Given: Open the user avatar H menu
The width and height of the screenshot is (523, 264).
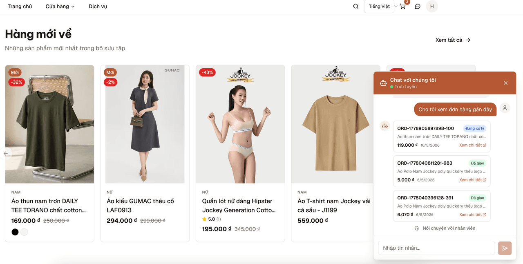Looking at the screenshot, I should [x=432, y=7].
